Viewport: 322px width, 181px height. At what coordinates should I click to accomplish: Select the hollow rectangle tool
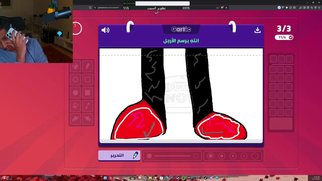[87, 80]
